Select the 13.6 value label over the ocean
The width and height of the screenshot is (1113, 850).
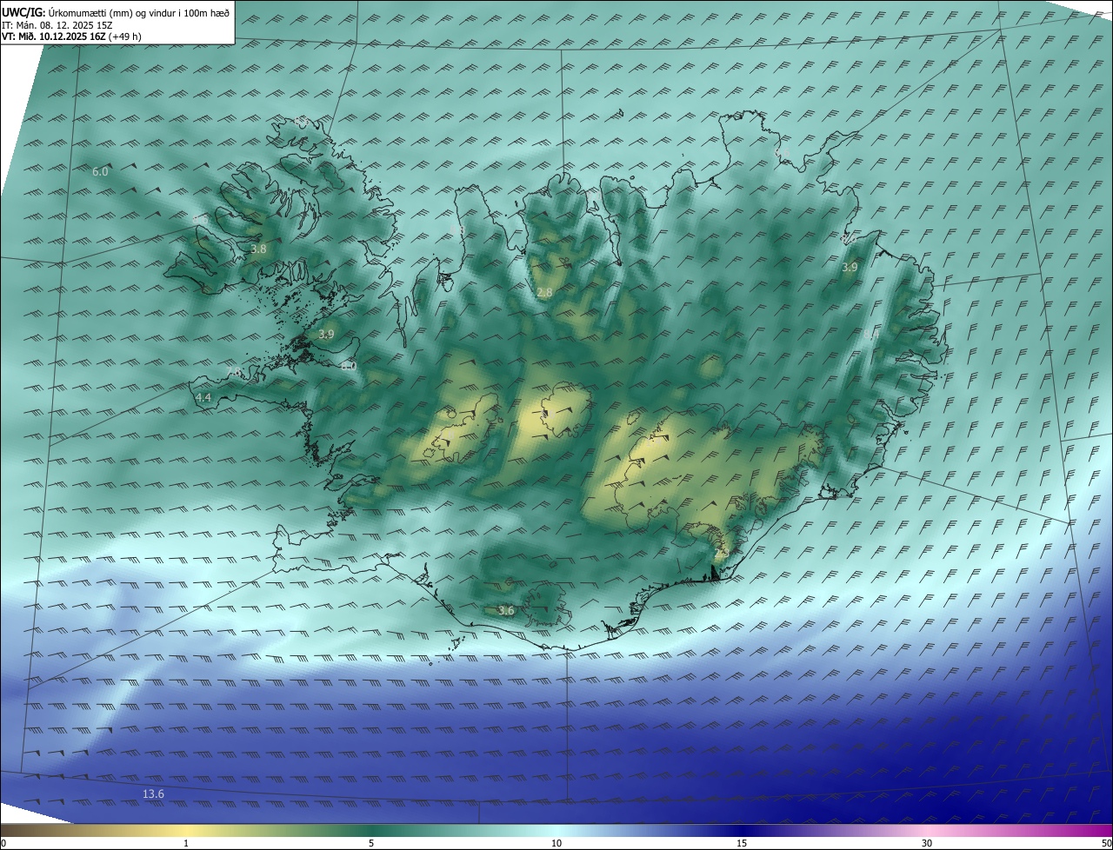(x=153, y=794)
